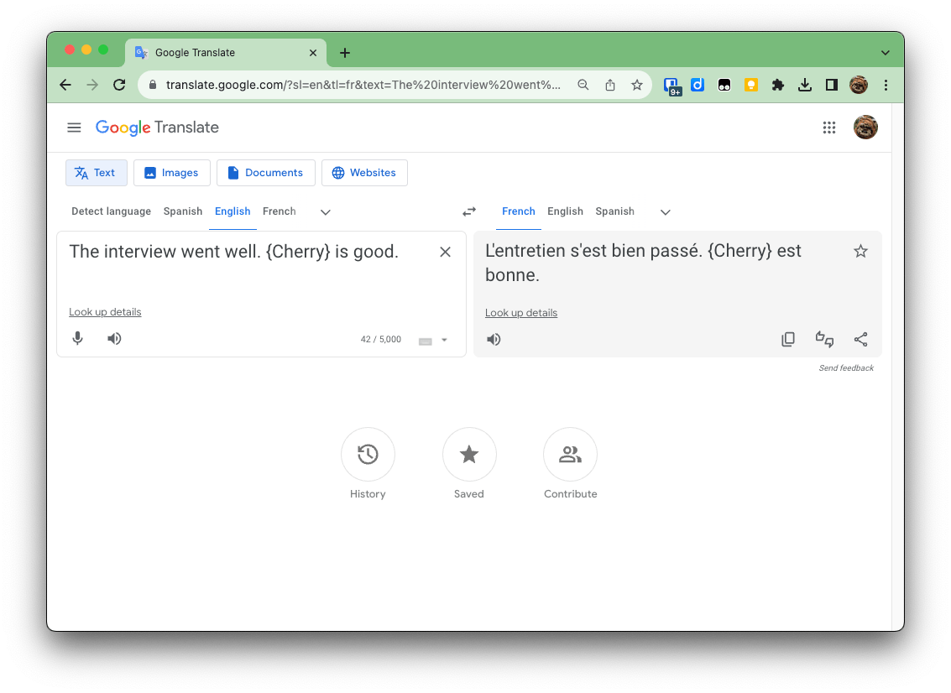Screen dimensions: 951x693
Task: Switch to Websites translation mode
Action: [x=364, y=173]
